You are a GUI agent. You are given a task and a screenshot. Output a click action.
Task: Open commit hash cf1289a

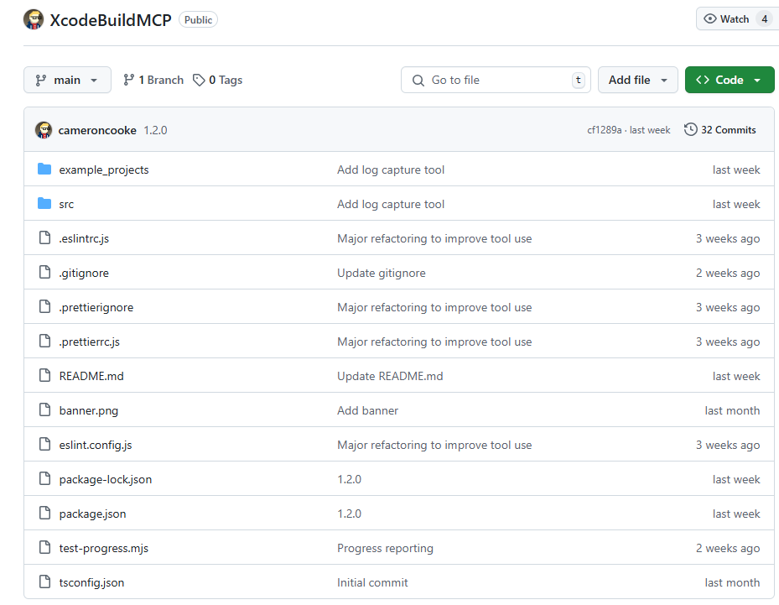click(x=604, y=130)
